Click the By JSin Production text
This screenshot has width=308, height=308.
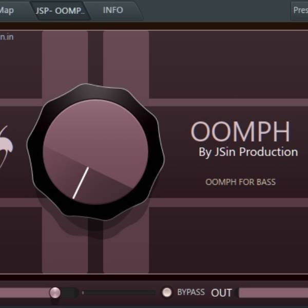248,152
